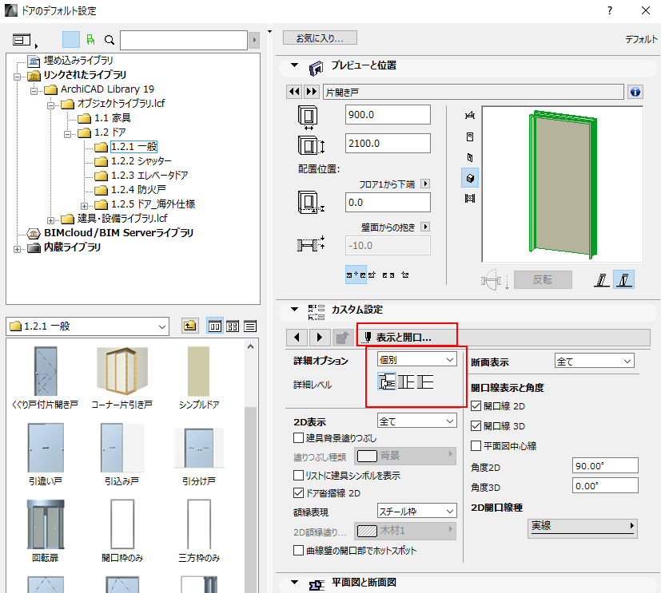Viewport: 661px width, 593px height.
Task: Choose the fourth reveal anchor option icon
Action: pos(405,275)
